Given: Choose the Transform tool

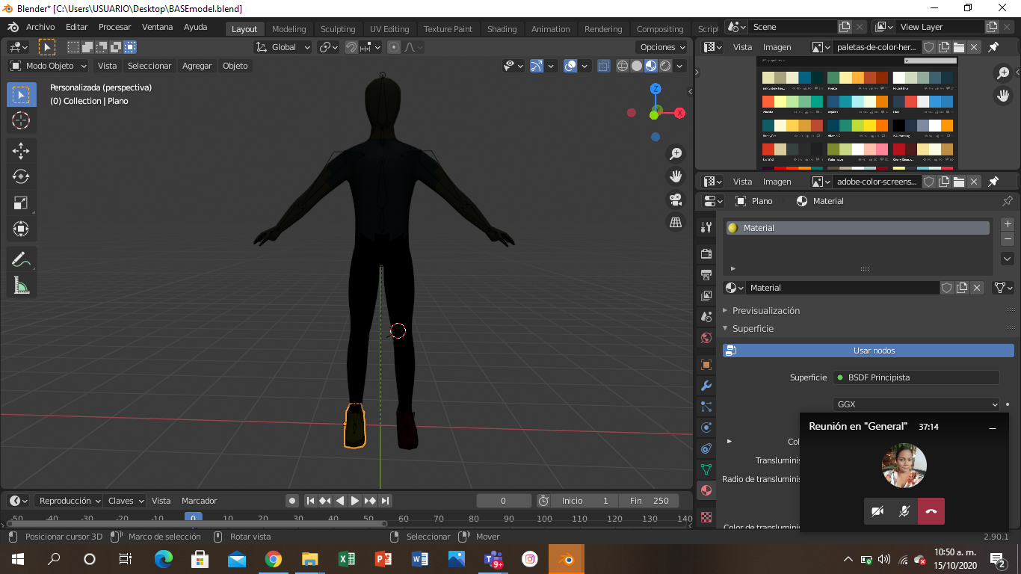Looking at the screenshot, I should [21, 229].
